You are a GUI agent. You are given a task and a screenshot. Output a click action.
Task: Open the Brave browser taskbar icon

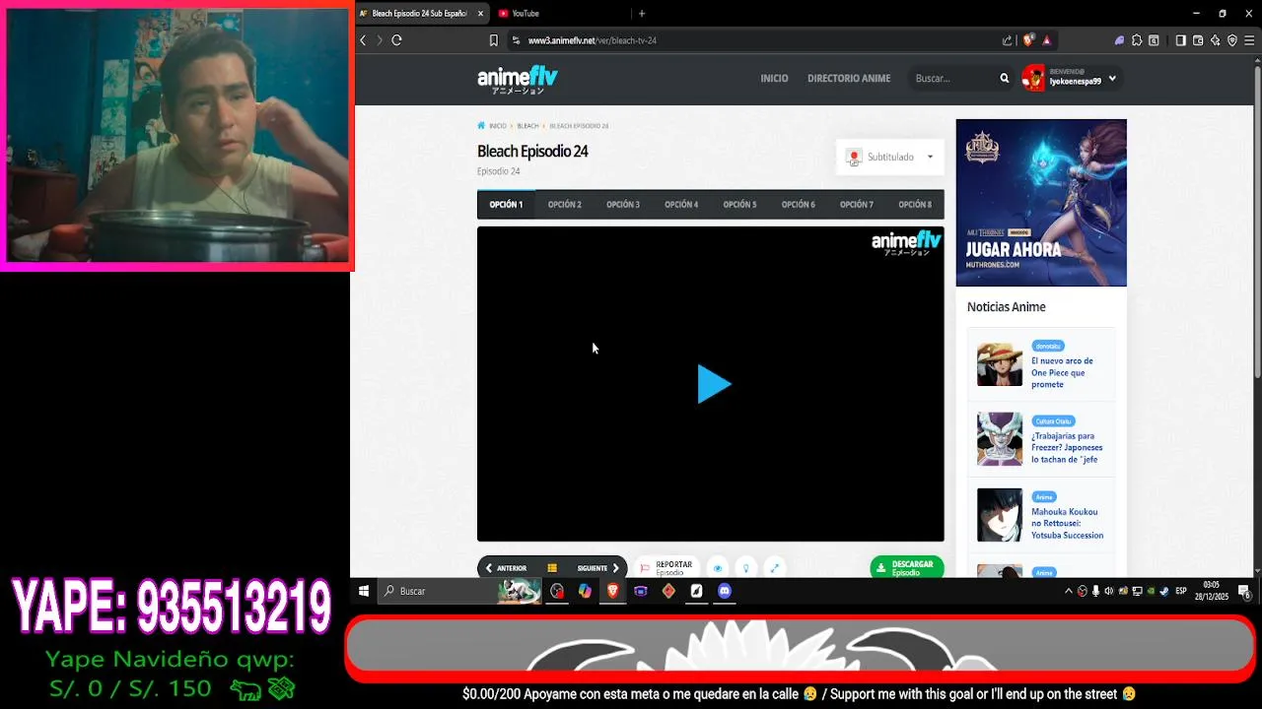click(x=612, y=591)
